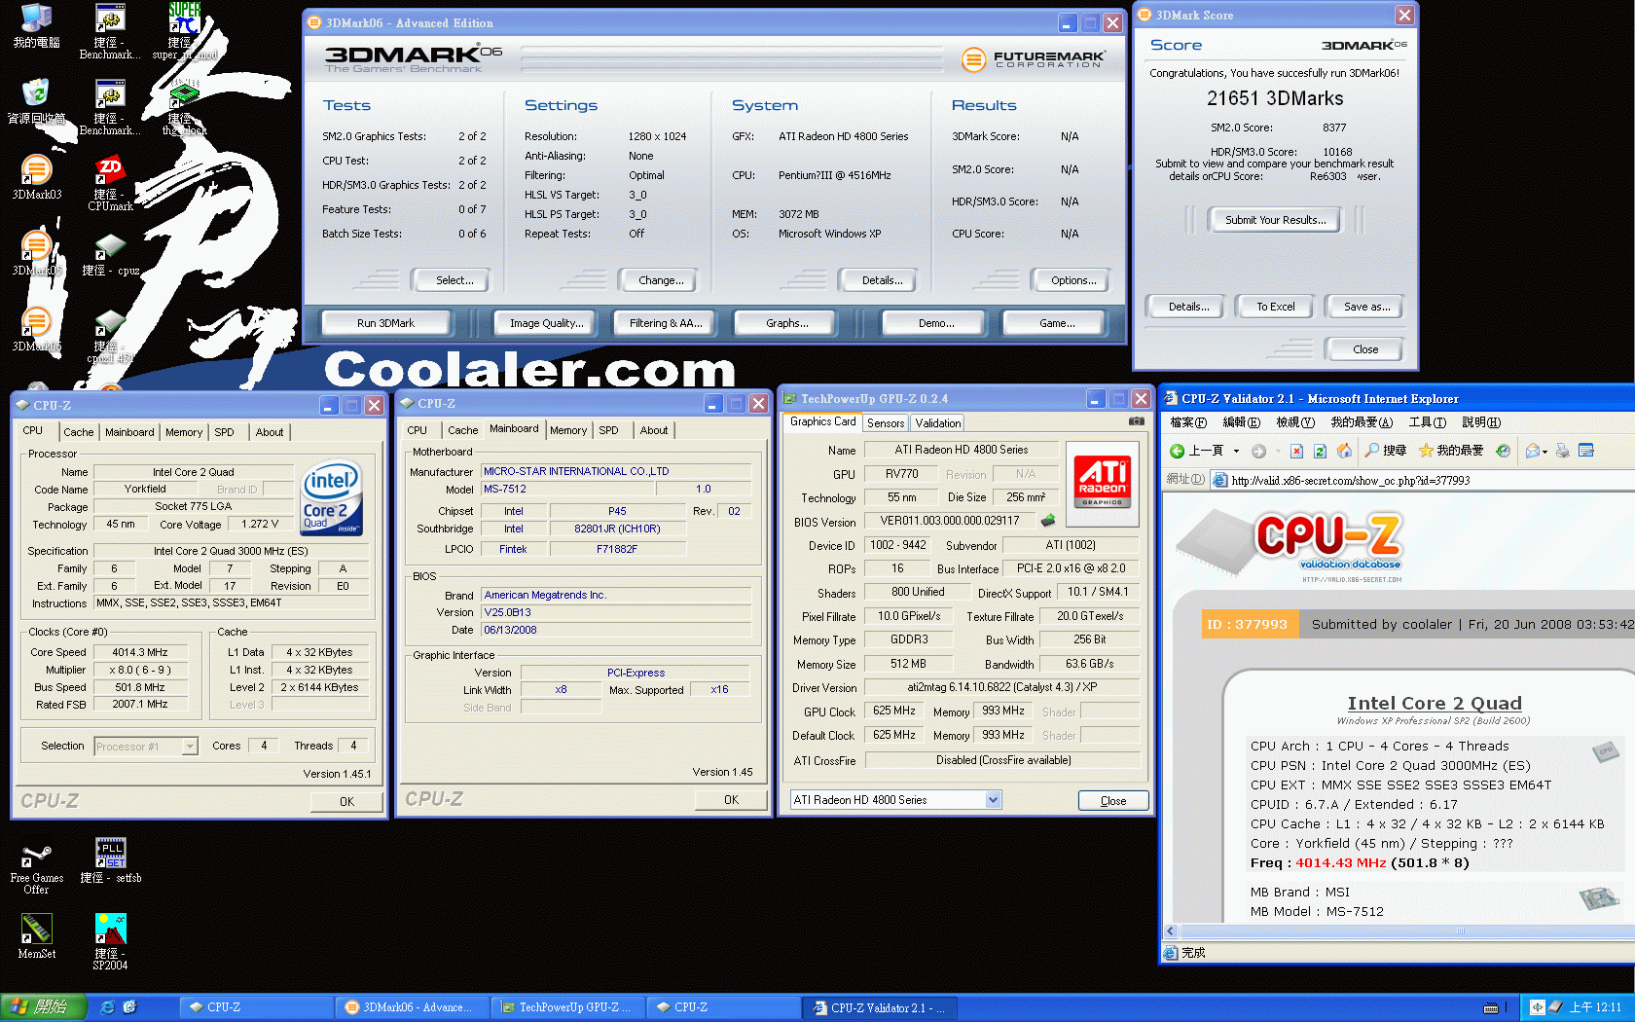The width and height of the screenshot is (1635, 1022).
Task: Click Graphs button in 3DMark06
Action: click(x=786, y=323)
